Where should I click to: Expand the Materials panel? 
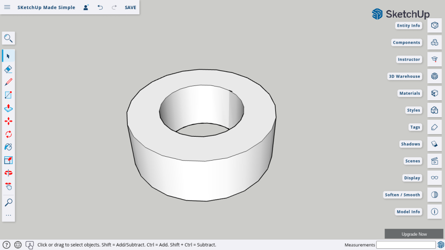point(434,93)
